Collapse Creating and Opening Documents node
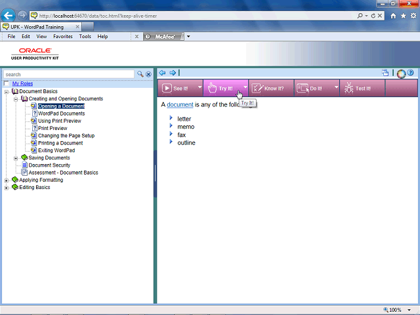Image resolution: width=420 pixels, height=315 pixels. pyautogui.click(x=16, y=99)
